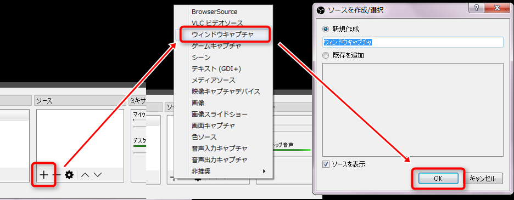The image size is (514, 200).
Task: Confirm with the OK button
Action: 438,179
